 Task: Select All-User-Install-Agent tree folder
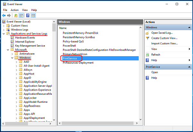36,66
